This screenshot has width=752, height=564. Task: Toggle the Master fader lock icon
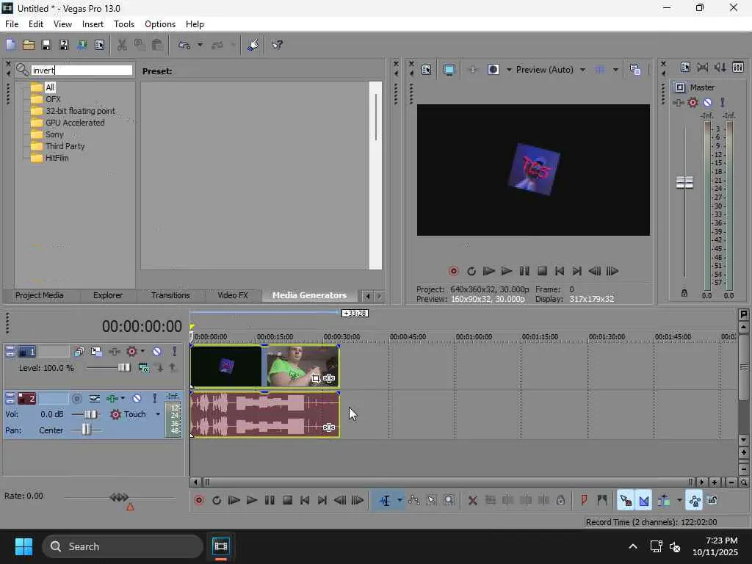click(x=684, y=293)
